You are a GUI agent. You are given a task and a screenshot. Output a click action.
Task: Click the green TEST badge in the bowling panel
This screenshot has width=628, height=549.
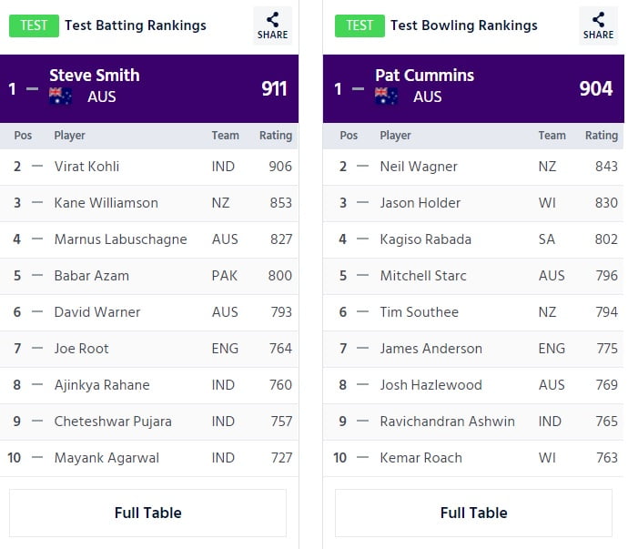pyautogui.click(x=360, y=25)
